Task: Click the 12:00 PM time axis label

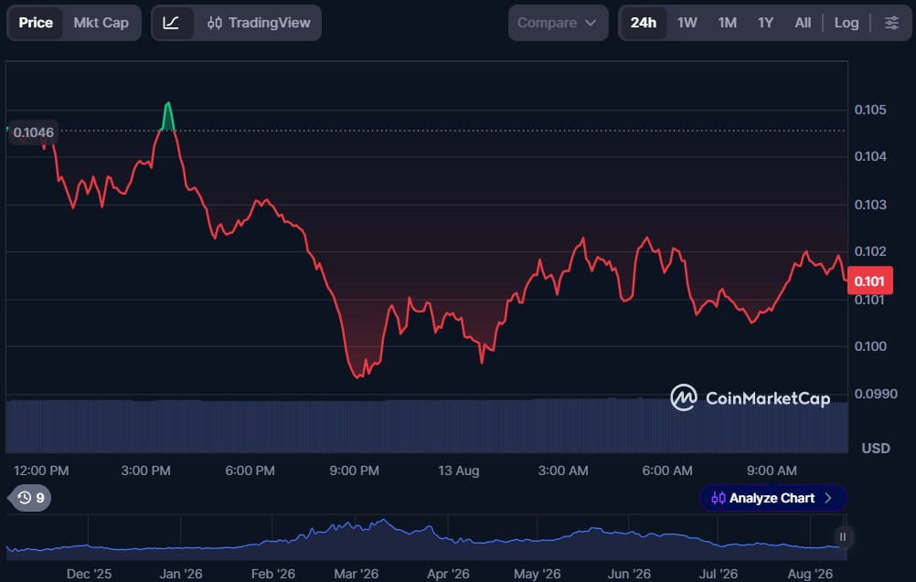Action: coord(41,471)
